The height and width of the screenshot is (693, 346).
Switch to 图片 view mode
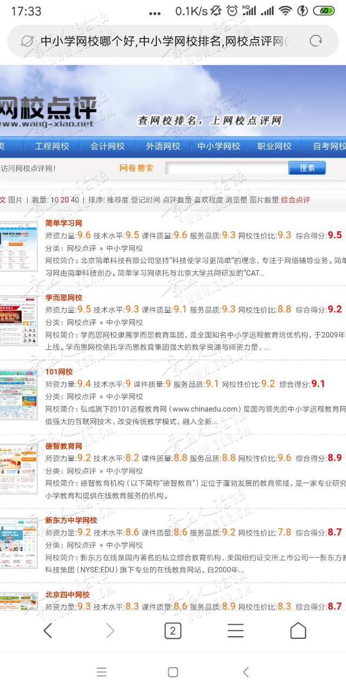[15, 200]
